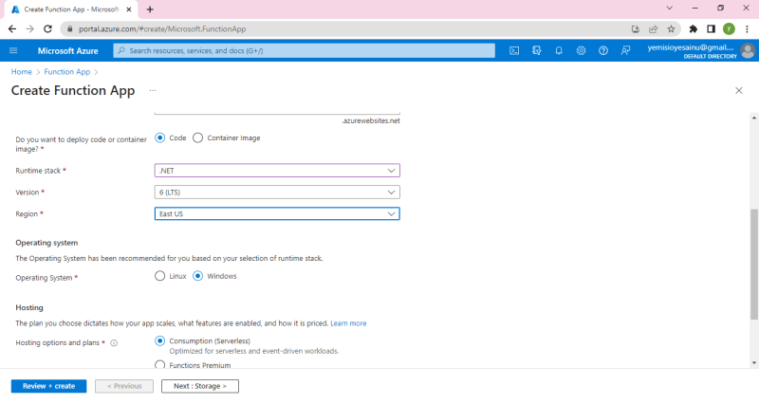This screenshot has width=759, height=404.
Task: Click the account avatar in Azure header
Action: [748, 50]
